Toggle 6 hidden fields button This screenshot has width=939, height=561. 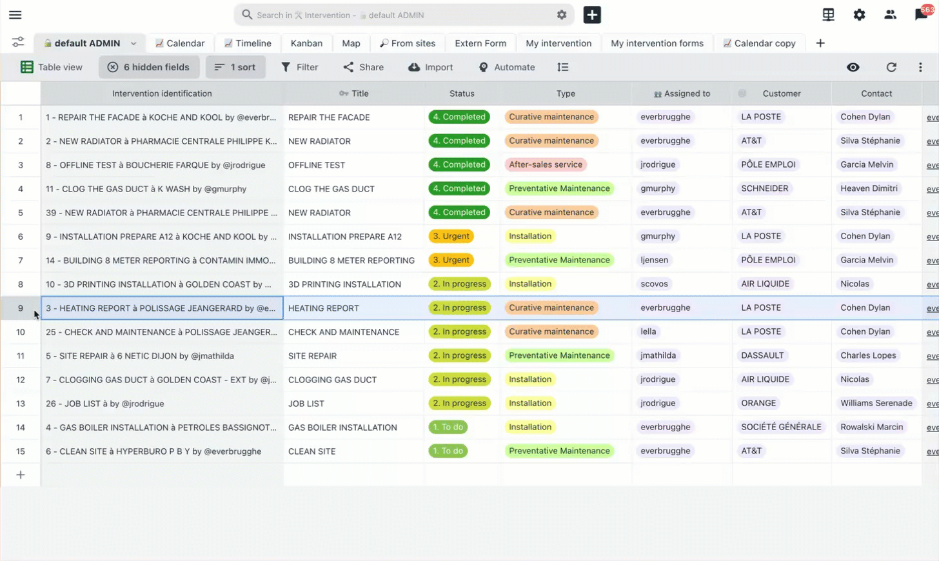(148, 67)
